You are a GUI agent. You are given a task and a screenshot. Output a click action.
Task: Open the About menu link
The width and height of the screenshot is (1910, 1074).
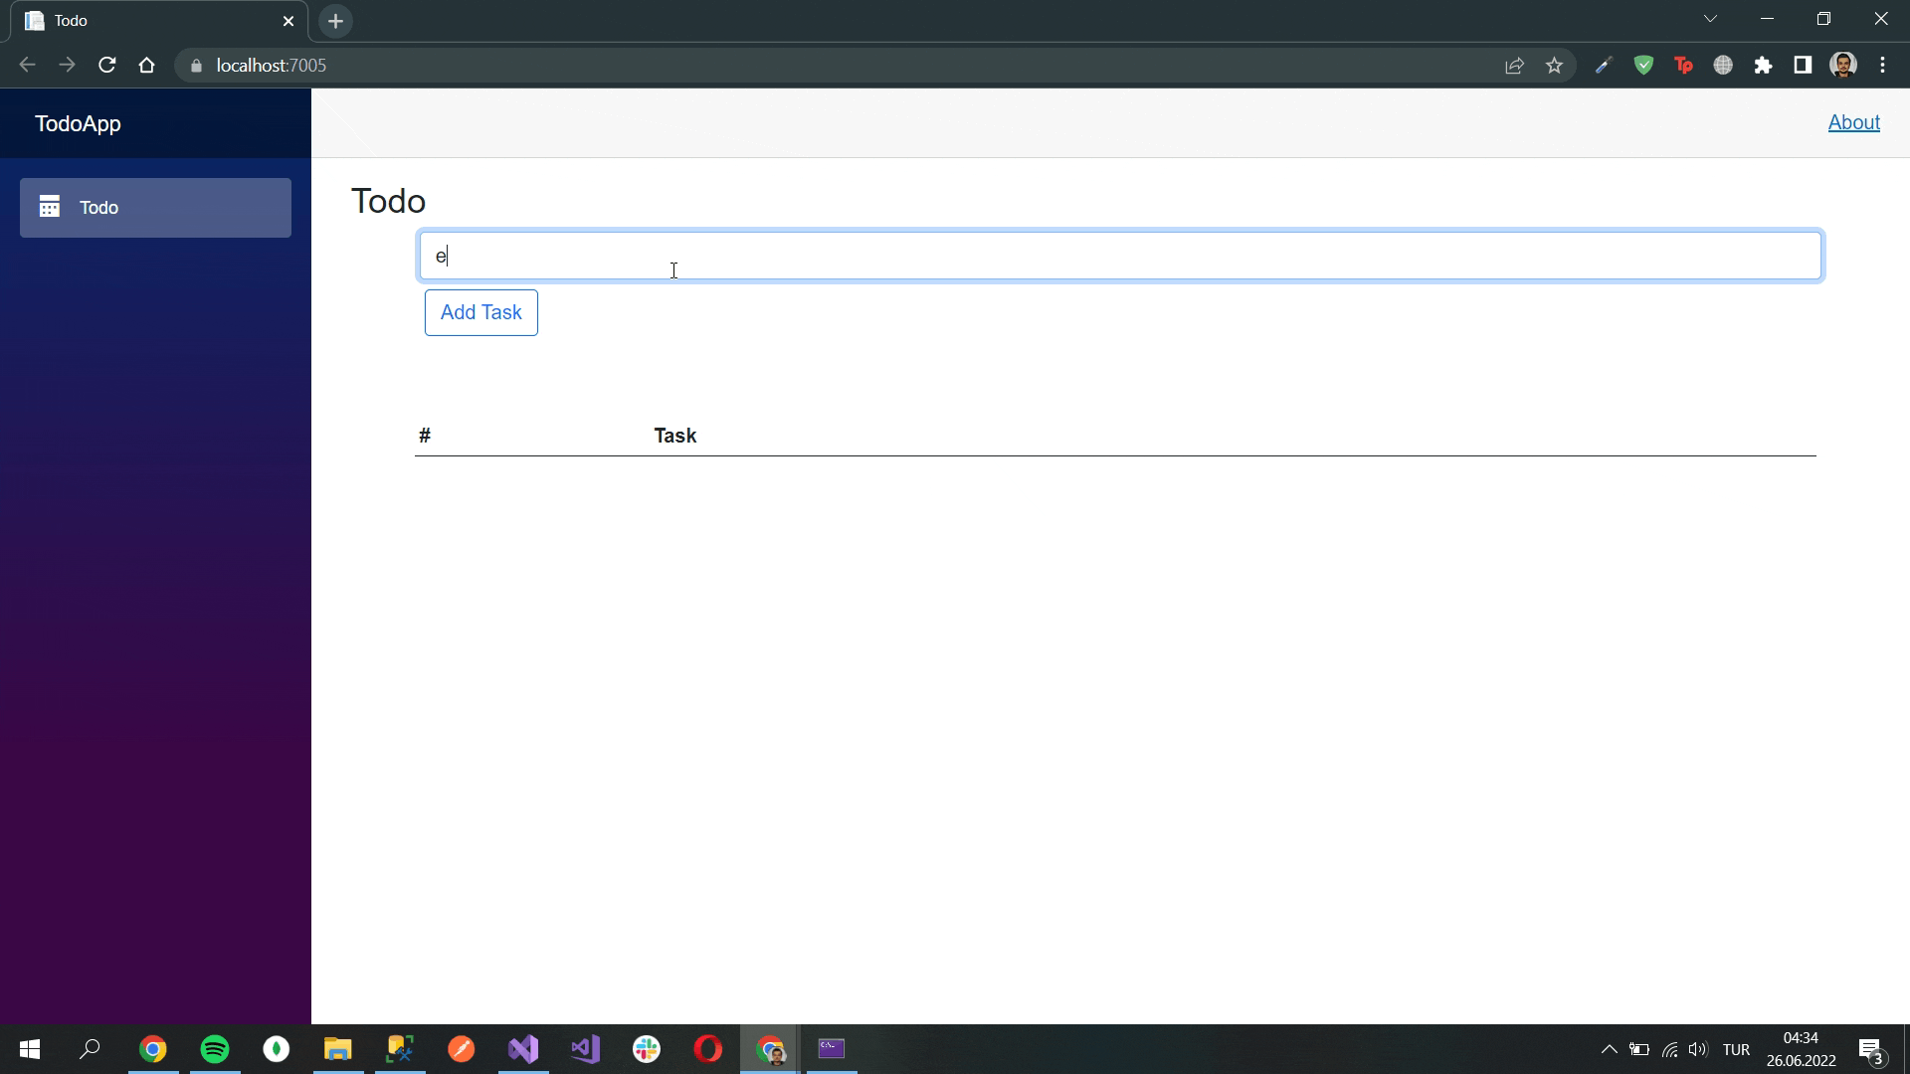pyautogui.click(x=1853, y=121)
